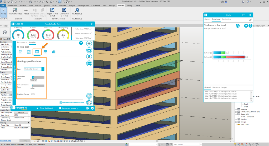Expand the Families tree node
The height and width of the screenshot is (146, 269).
click(x=236, y=119)
